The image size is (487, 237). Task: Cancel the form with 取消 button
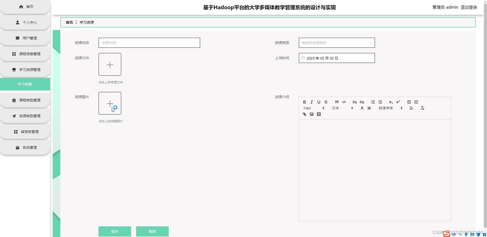pyautogui.click(x=152, y=231)
